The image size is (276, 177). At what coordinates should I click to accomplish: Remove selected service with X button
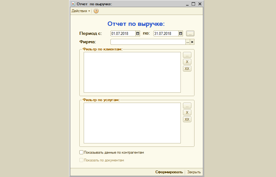tap(187, 113)
